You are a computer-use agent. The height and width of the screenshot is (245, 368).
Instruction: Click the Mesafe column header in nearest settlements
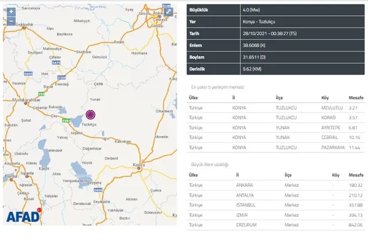[356, 98]
